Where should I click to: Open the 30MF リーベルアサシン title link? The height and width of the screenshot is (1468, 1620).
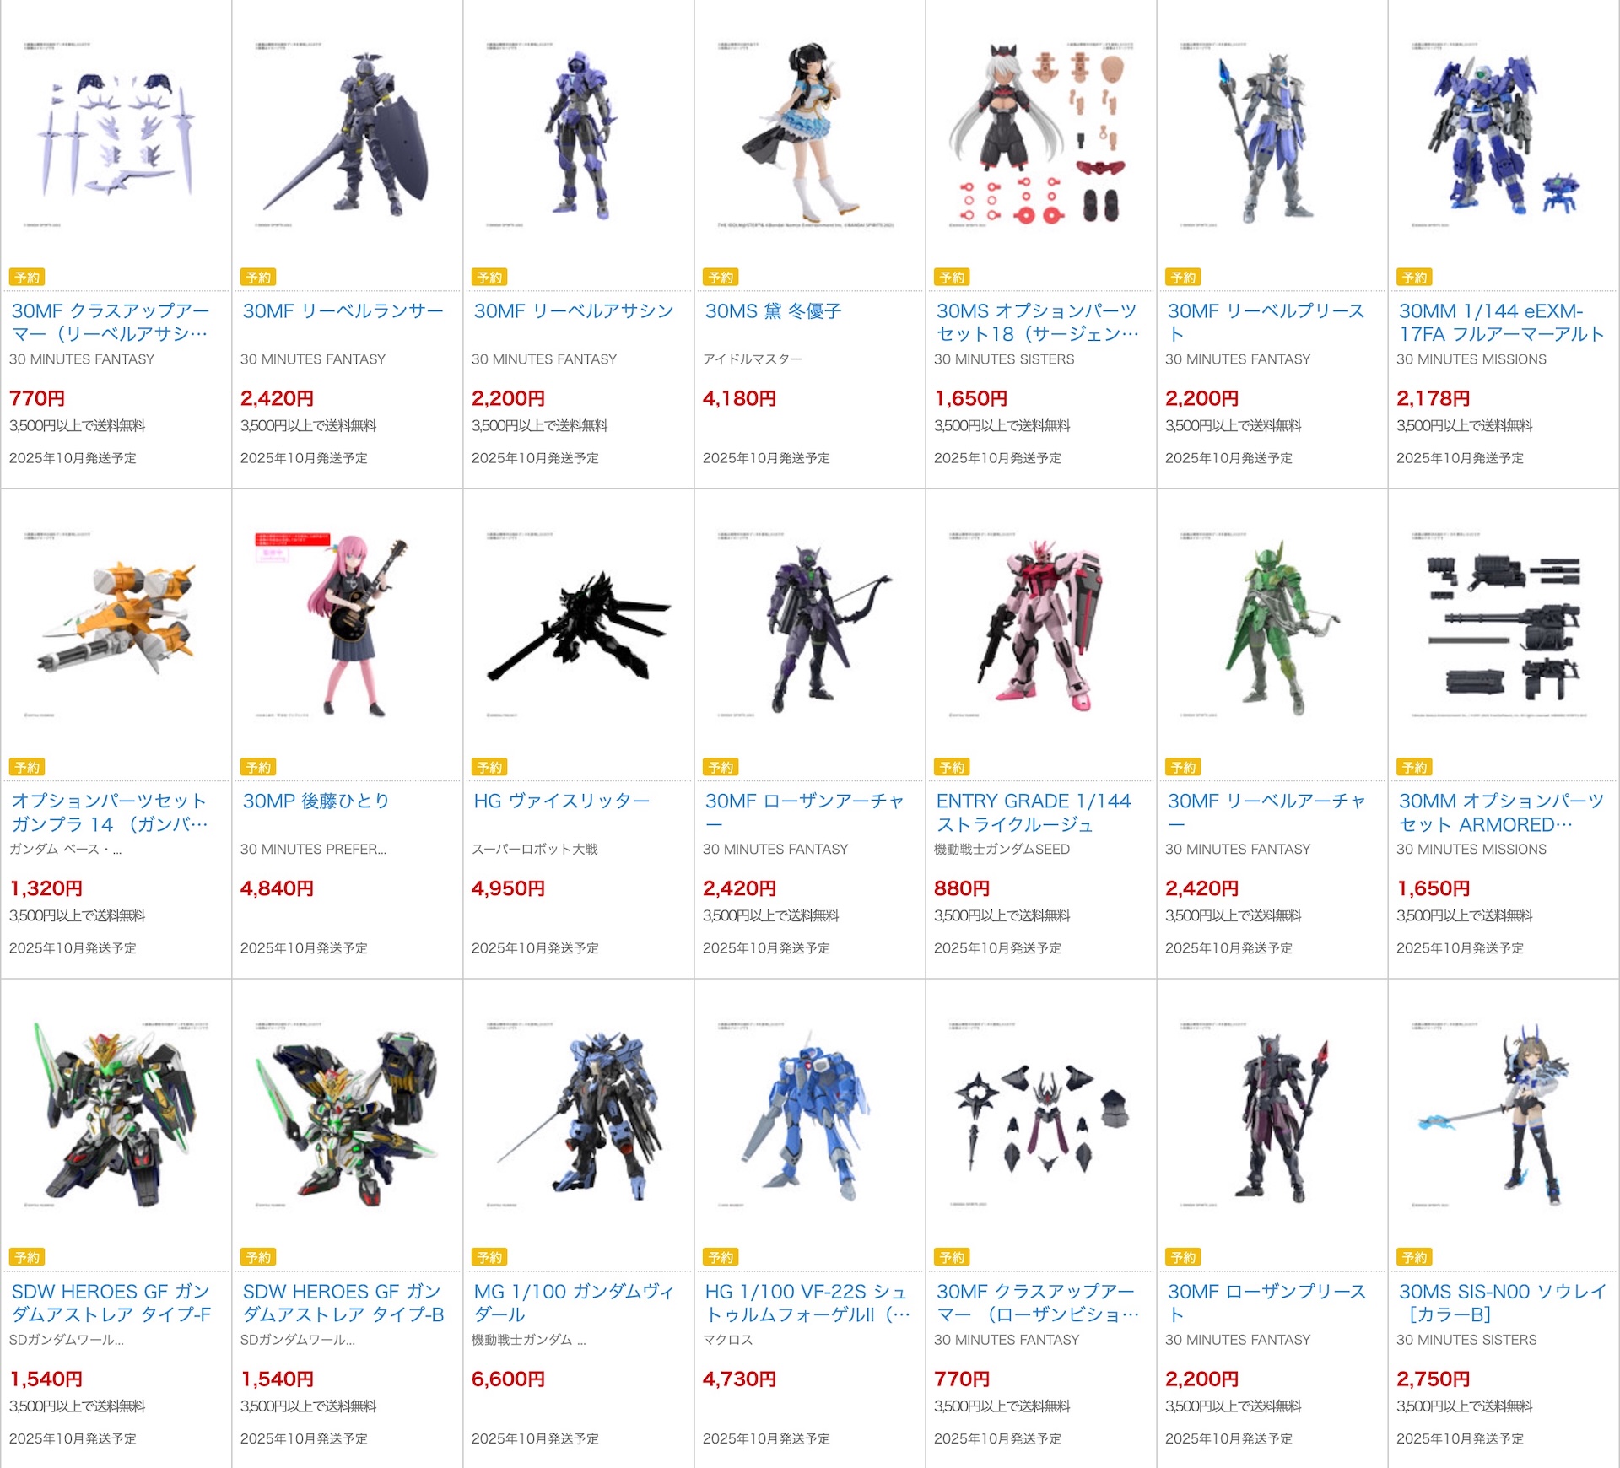[574, 311]
